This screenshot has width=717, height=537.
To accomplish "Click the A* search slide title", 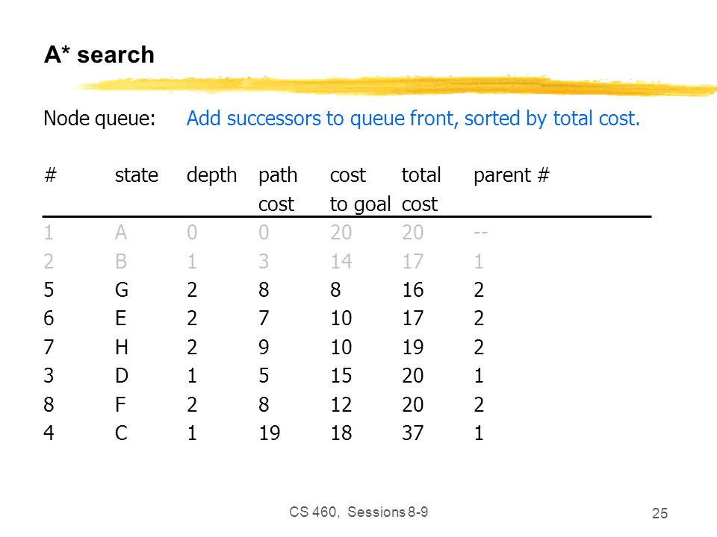I will pyautogui.click(x=99, y=54).
